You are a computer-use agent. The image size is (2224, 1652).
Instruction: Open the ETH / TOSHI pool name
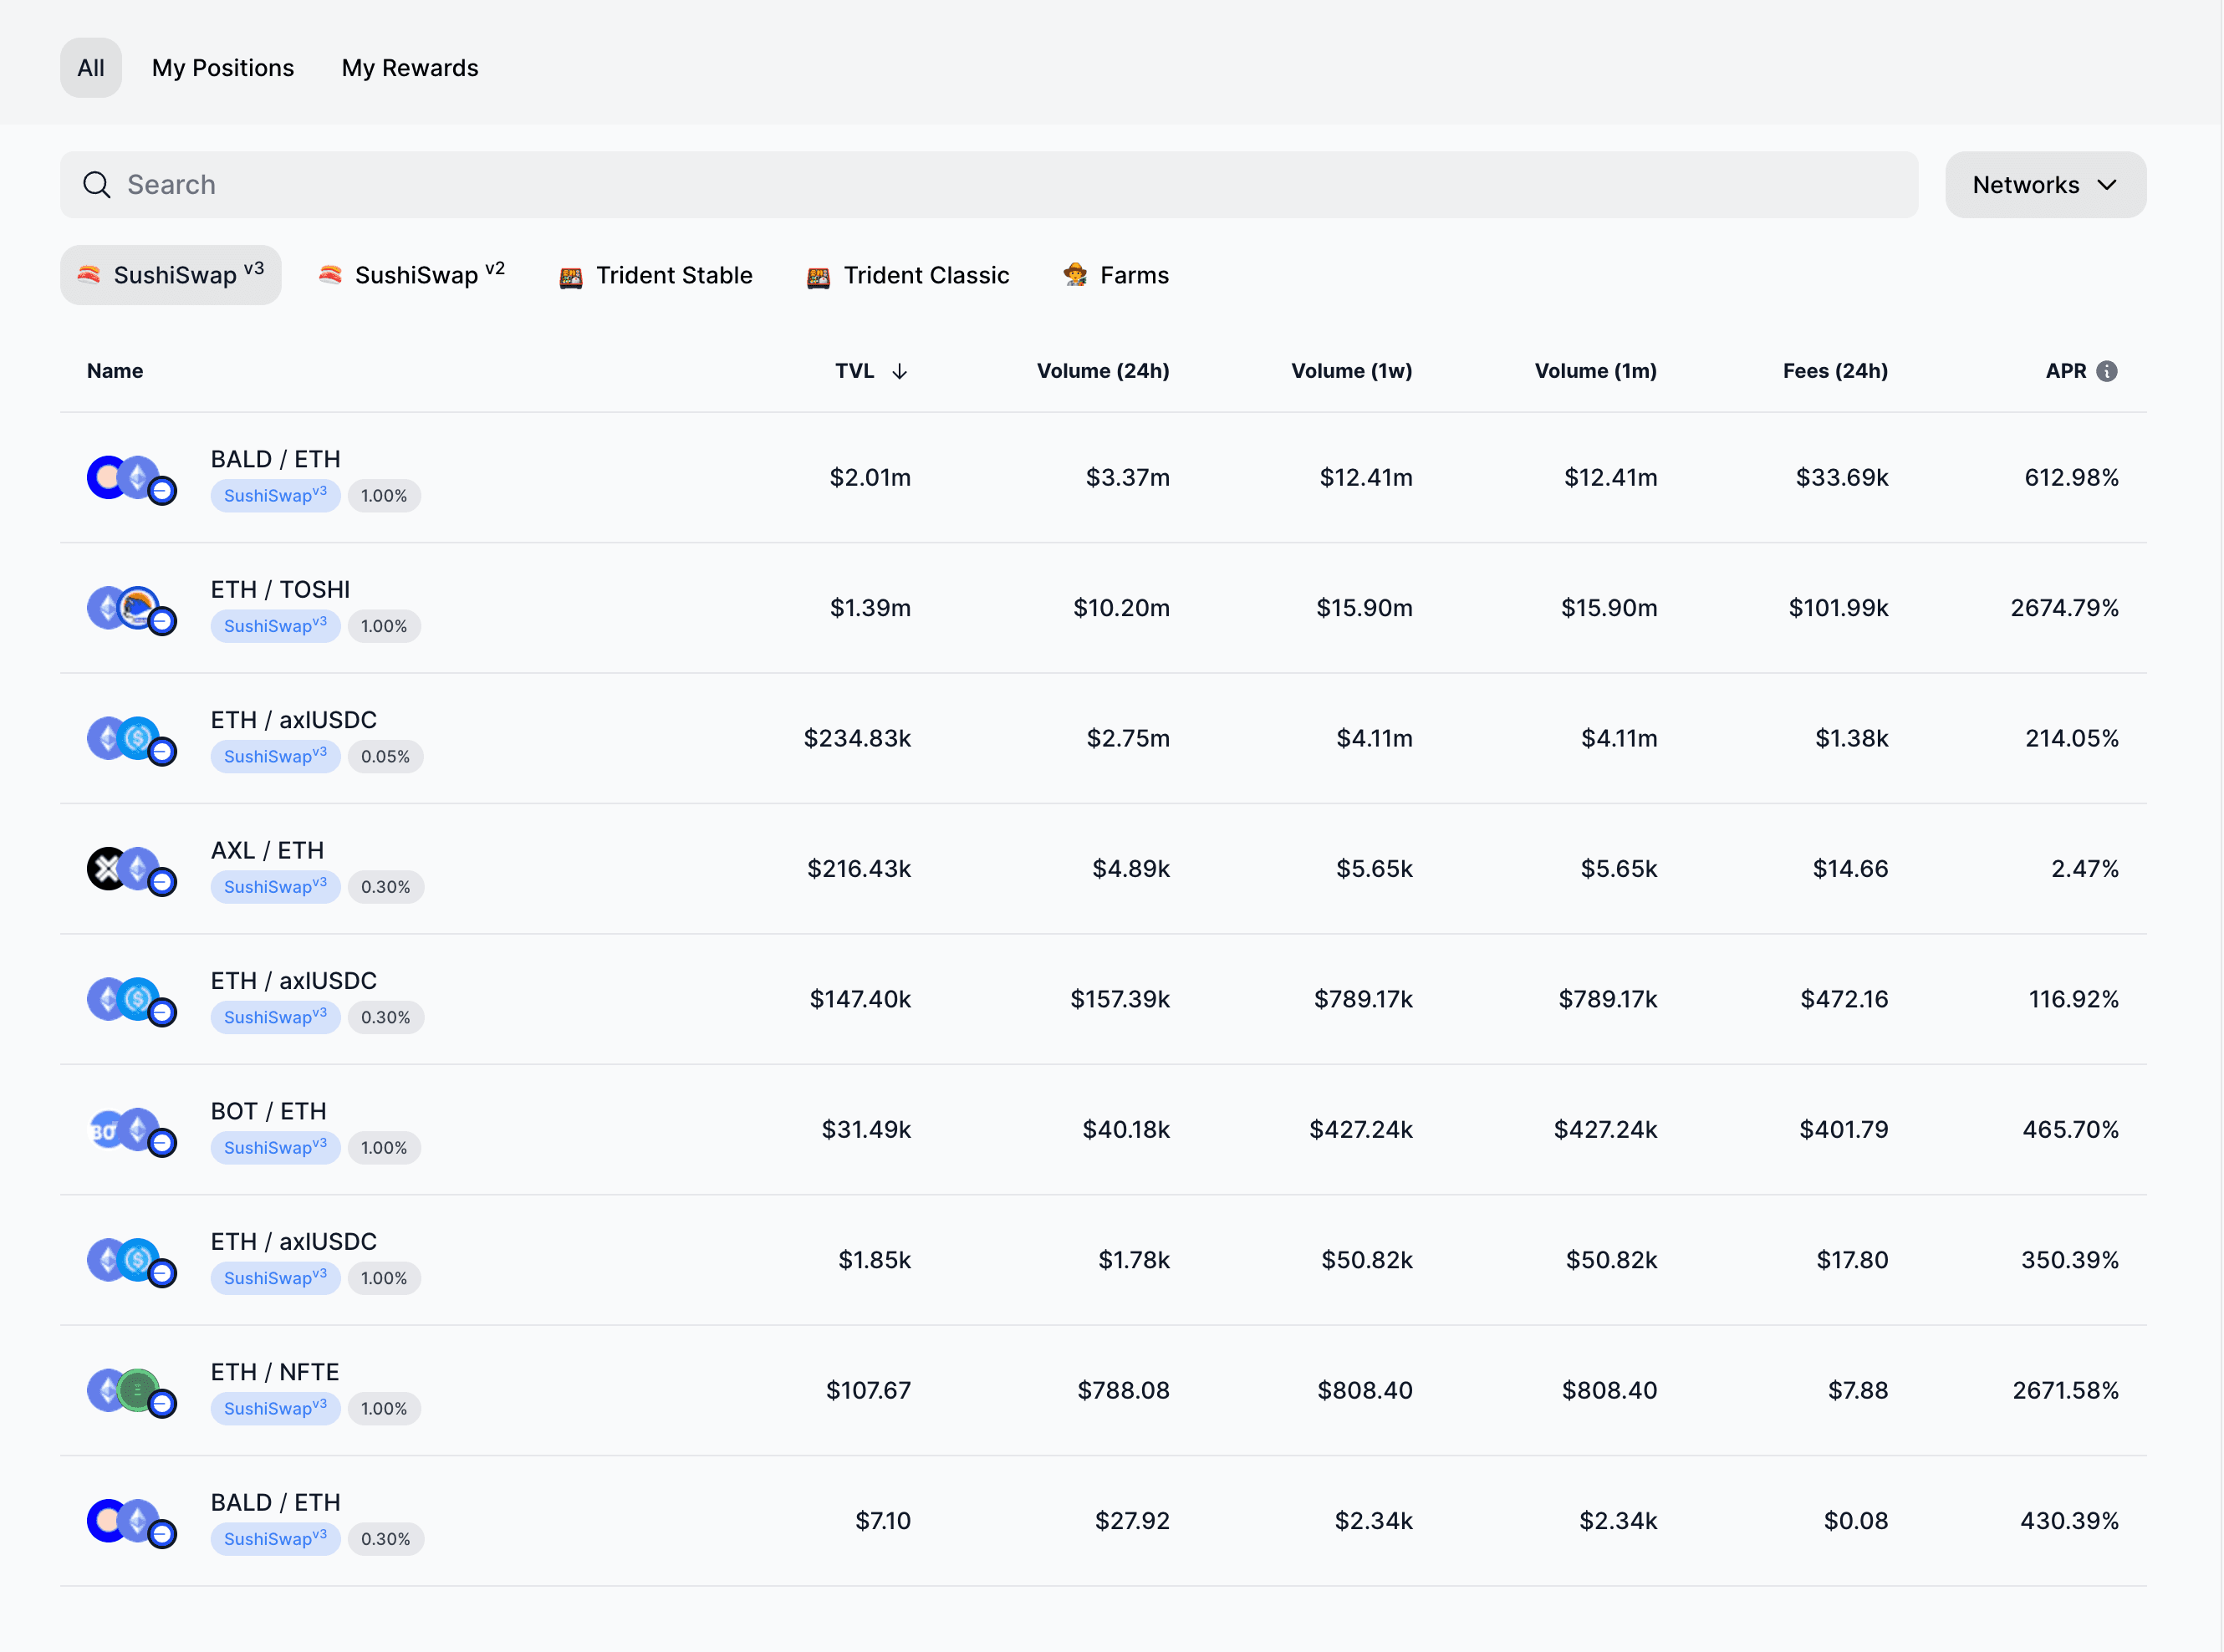[x=280, y=590]
